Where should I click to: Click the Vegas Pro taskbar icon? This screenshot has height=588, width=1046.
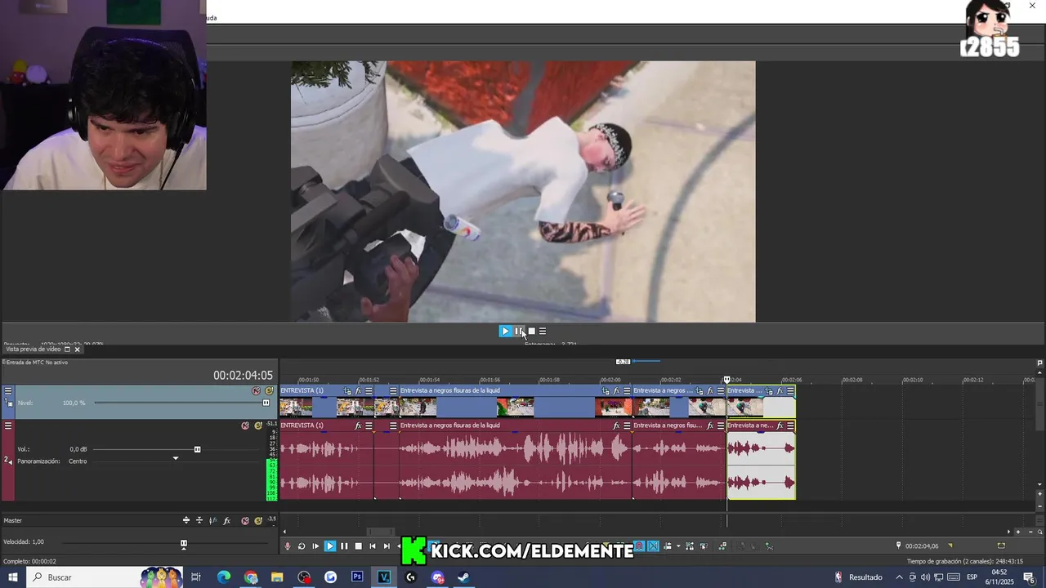(384, 577)
